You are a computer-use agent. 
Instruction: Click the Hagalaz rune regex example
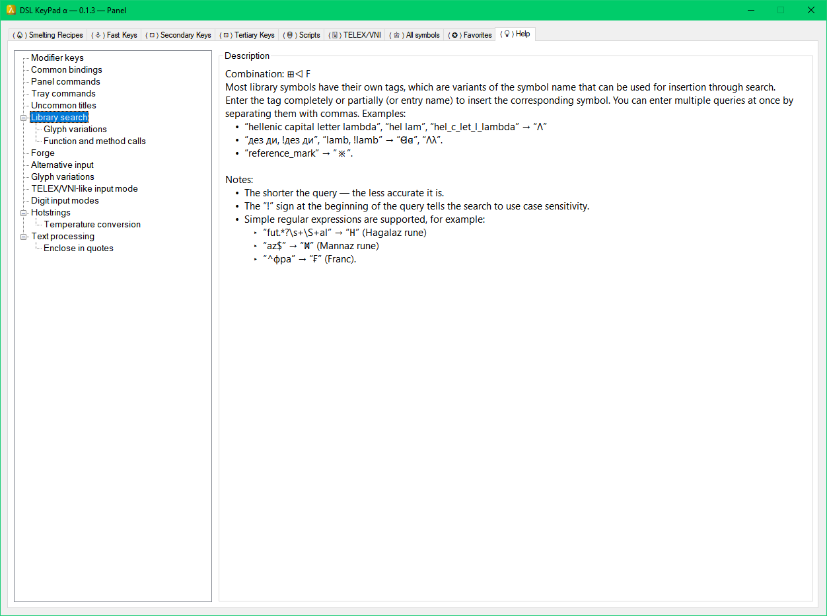[345, 233]
